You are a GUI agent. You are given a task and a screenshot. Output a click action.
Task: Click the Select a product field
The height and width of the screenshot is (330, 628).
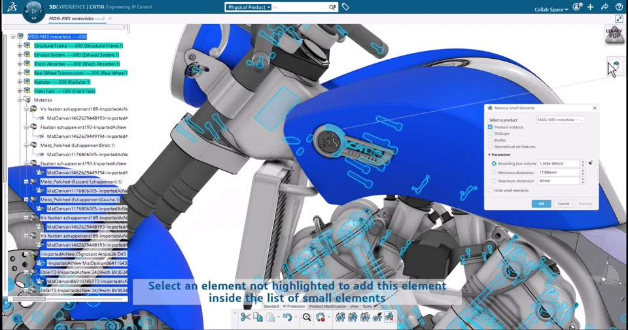[561, 120]
